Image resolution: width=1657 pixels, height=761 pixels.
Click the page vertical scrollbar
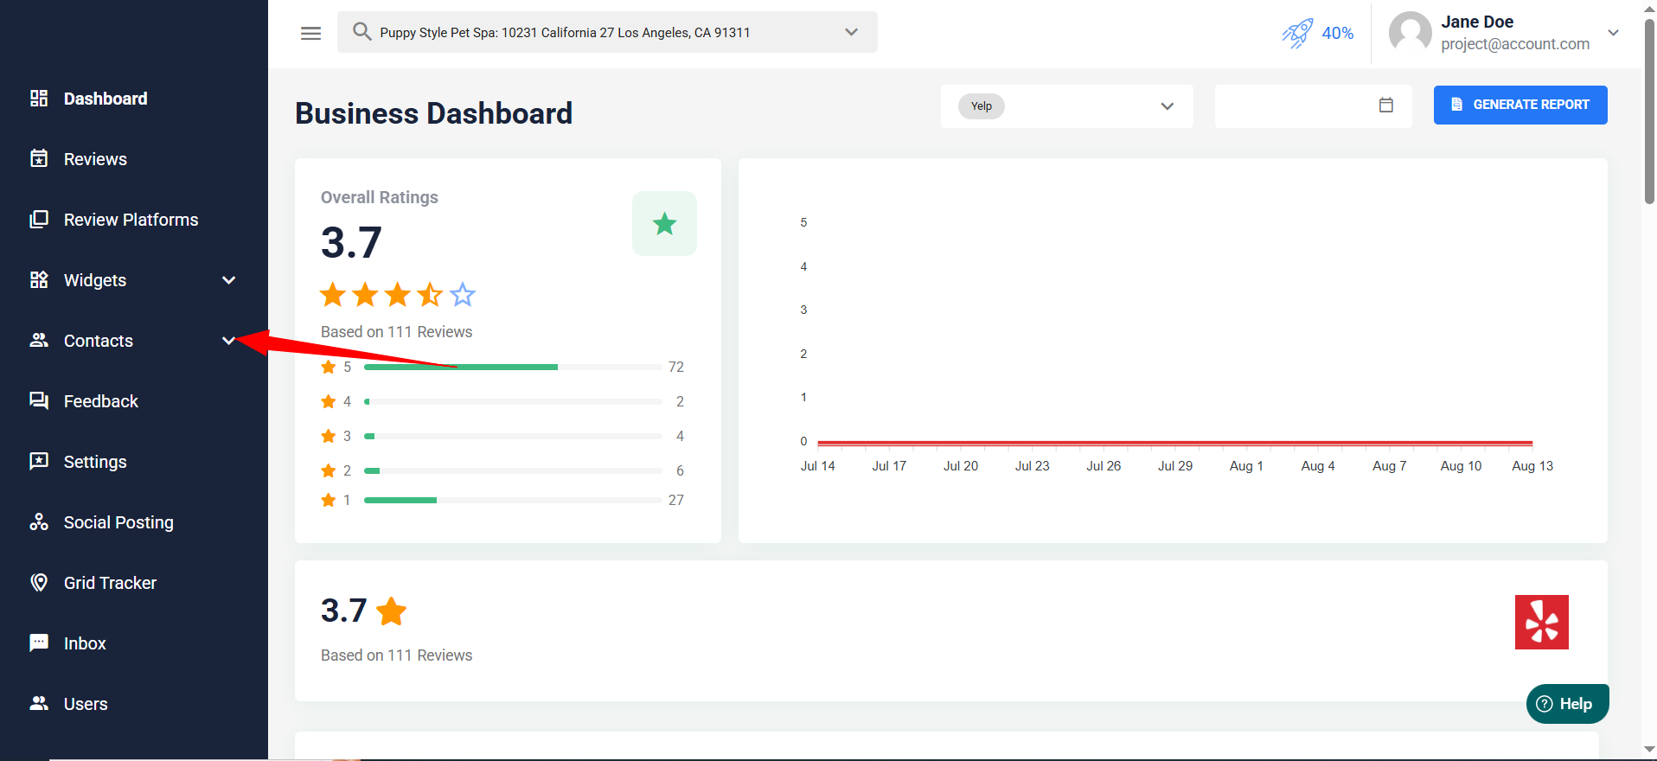(x=1648, y=112)
